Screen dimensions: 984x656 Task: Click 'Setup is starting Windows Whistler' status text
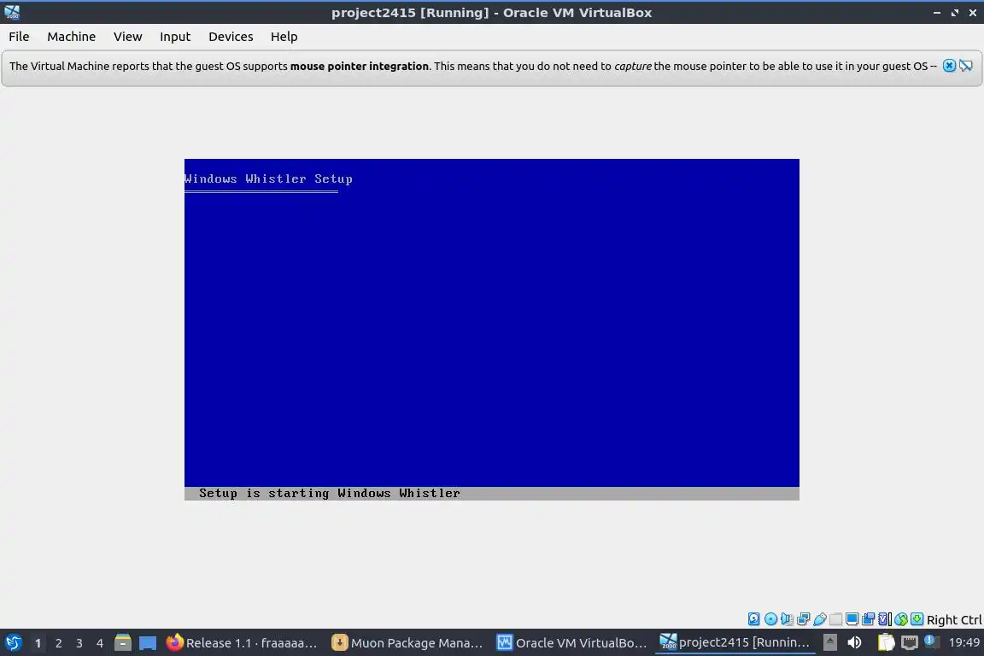pos(330,494)
